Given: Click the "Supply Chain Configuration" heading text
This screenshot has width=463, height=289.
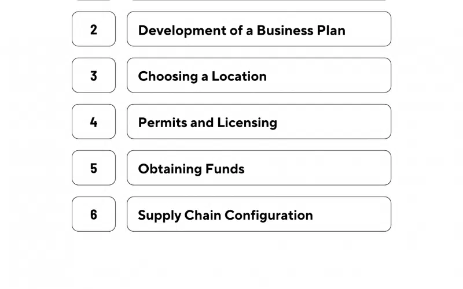Looking at the screenshot, I should 225,215.
